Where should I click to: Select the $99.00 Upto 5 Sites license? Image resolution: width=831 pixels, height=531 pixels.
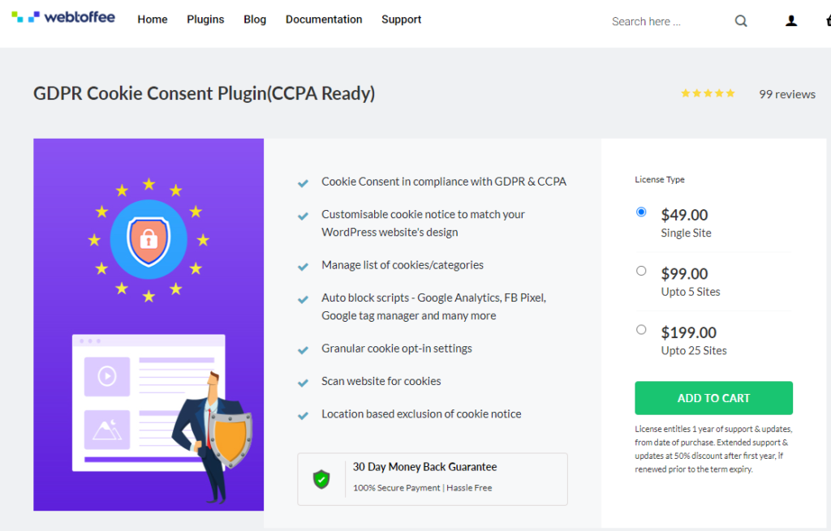[x=641, y=271]
